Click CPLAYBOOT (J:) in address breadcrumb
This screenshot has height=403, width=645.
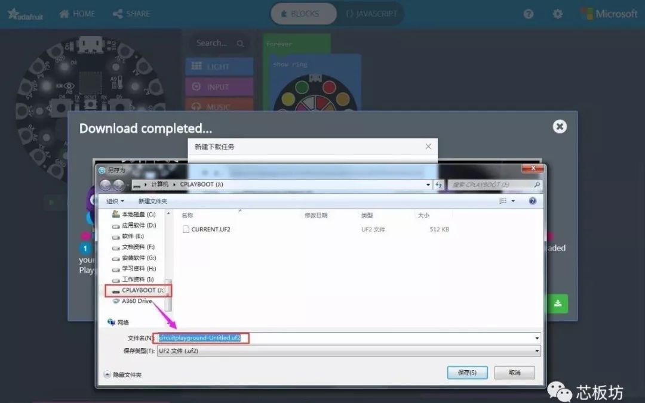(202, 184)
